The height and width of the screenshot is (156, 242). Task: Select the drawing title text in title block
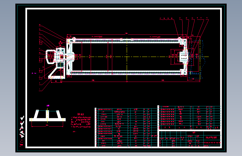211,138
